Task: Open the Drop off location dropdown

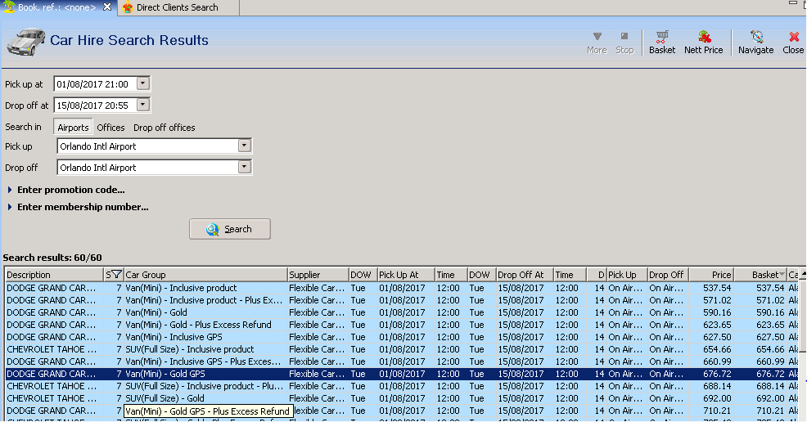Action: [243, 167]
